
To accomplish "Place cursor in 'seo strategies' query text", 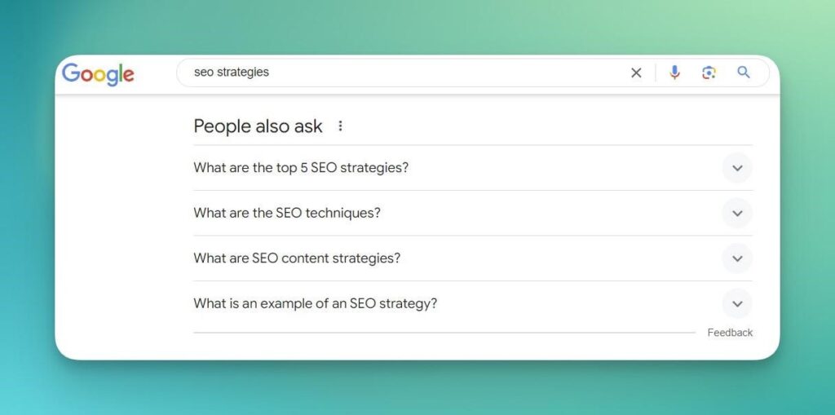I will (232, 73).
